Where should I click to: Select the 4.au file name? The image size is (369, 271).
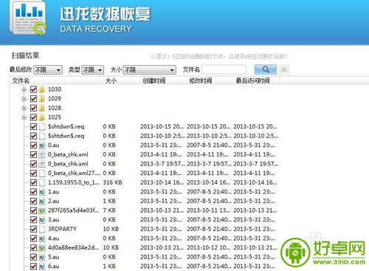53,239
